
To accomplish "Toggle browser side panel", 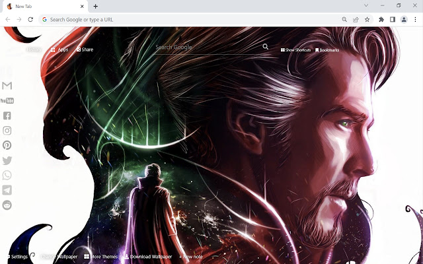I will [x=393, y=19].
